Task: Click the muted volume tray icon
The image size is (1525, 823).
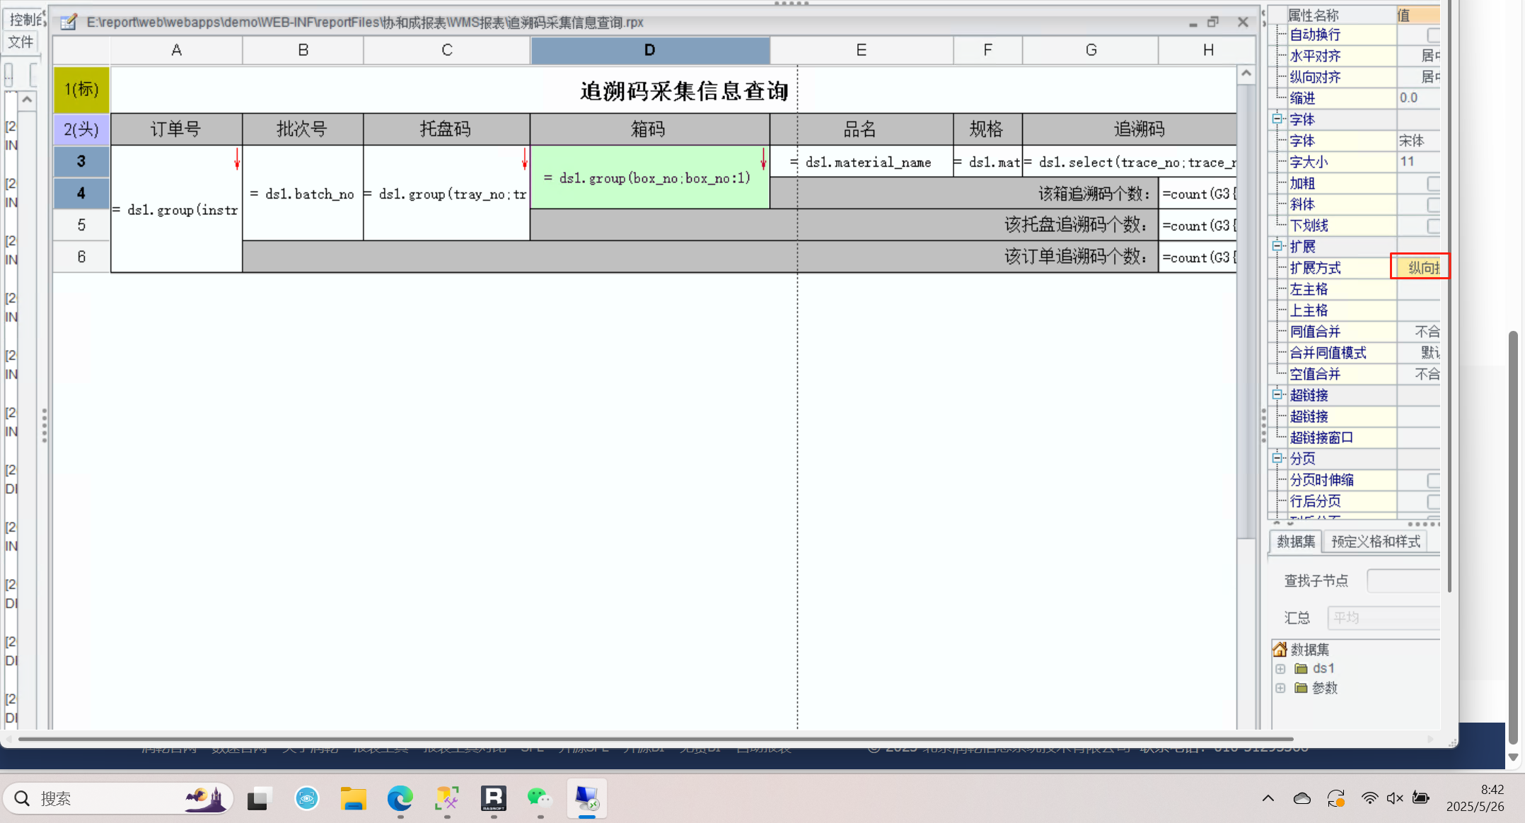Action: click(1395, 798)
